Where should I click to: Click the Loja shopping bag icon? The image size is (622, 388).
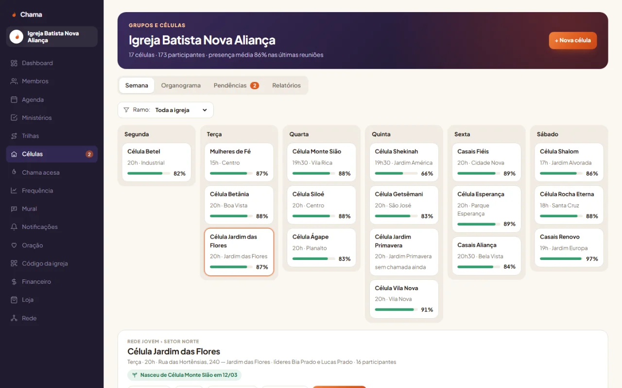pyautogui.click(x=14, y=300)
